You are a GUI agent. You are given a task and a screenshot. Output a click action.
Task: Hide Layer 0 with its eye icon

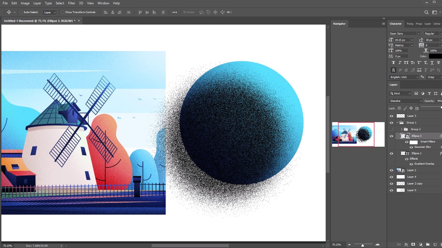coord(391,190)
